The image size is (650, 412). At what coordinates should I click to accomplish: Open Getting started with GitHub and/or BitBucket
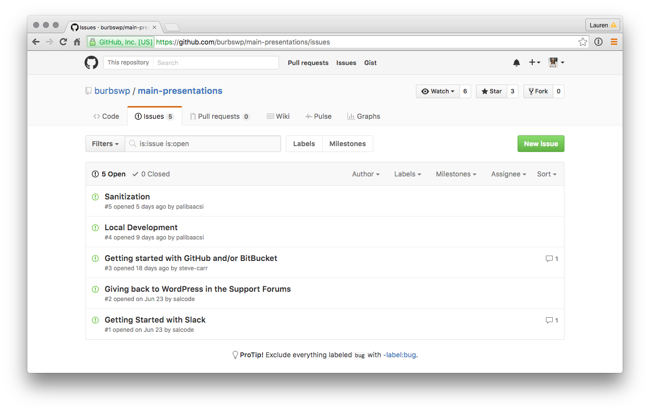tap(191, 258)
